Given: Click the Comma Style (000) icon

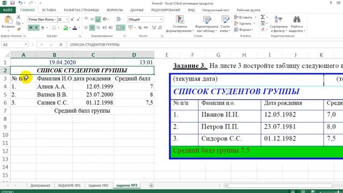Looking at the screenshot, I should pos(146,27).
